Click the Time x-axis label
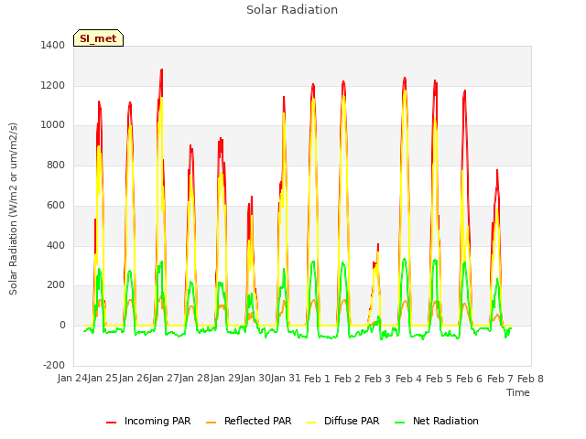 coord(517,392)
